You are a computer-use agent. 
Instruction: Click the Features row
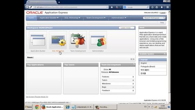118,77
